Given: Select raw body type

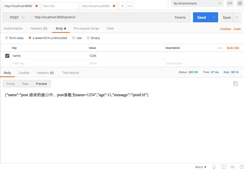Looking at the screenshot, I should (74, 38).
